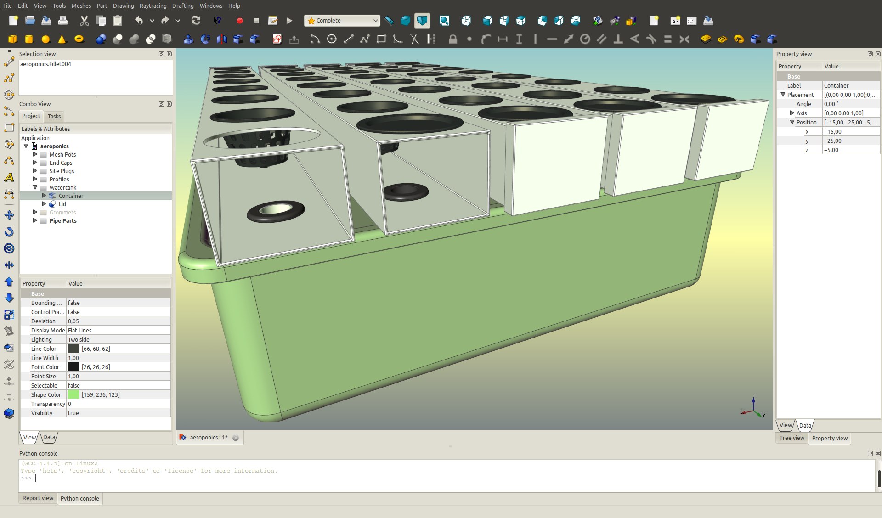This screenshot has width=882, height=518.
Task: Collapse the Placement property row
Action: (783, 95)
